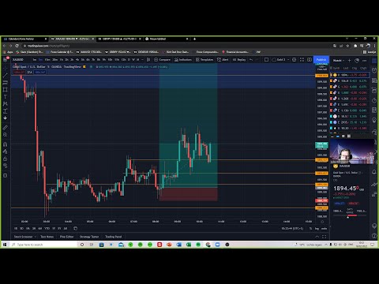Select the crosshair cursor tool
The height and width of the screenshot is (284, 379).
tap(6, 68)
